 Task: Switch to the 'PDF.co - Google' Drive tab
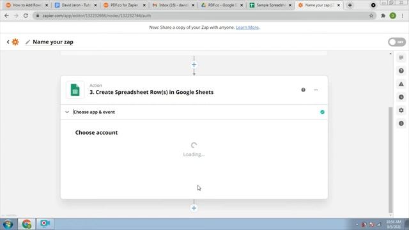tap(222, 5)
